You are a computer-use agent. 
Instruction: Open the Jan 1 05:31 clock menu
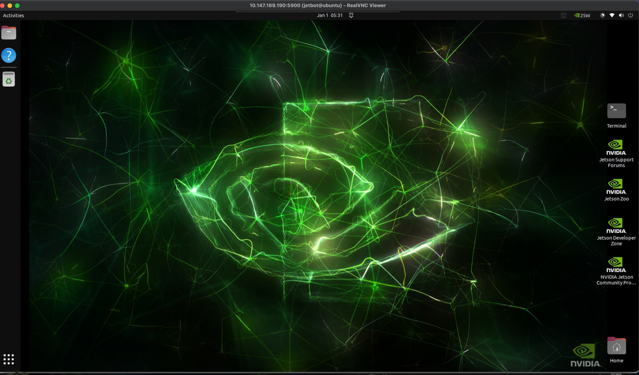(329, 15)
